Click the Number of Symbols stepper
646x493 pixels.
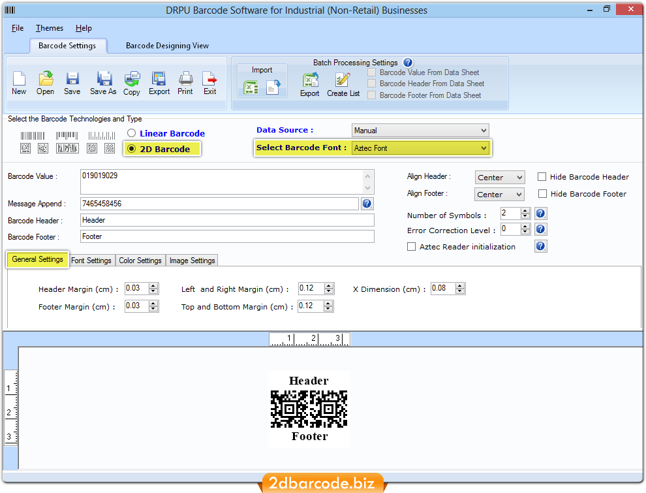pos(525,214)
